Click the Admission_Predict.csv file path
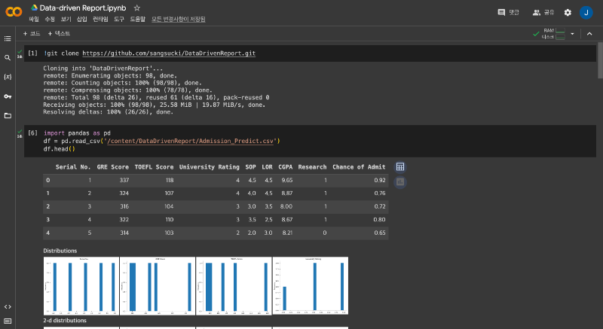 click(191, 141)
